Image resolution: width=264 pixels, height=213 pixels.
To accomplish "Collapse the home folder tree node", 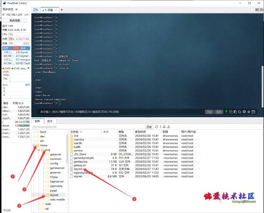I will coord(34,145).
